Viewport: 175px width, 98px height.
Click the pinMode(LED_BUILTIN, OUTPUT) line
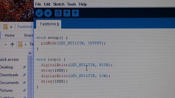[x=73, y=43]
